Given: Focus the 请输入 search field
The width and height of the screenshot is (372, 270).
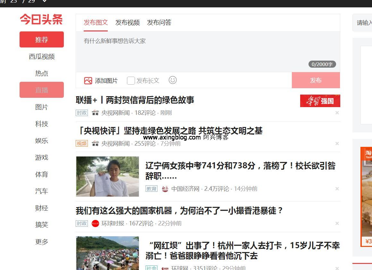Looking at the screenshot, I should coord(362,22).
